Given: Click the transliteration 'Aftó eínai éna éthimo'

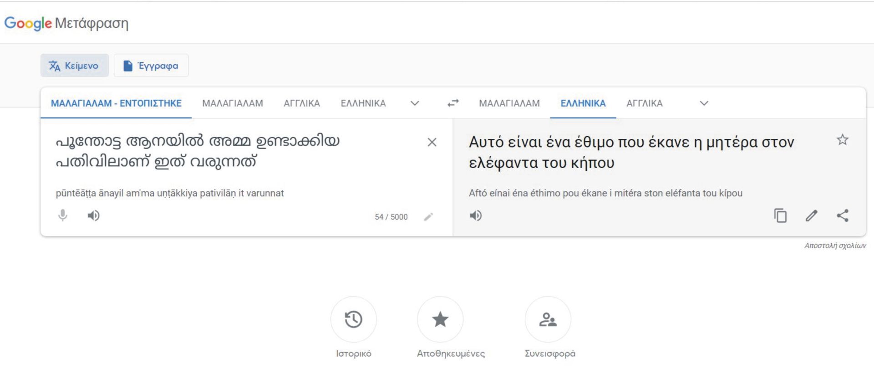Looking at the screenshot, I should 514,193.
